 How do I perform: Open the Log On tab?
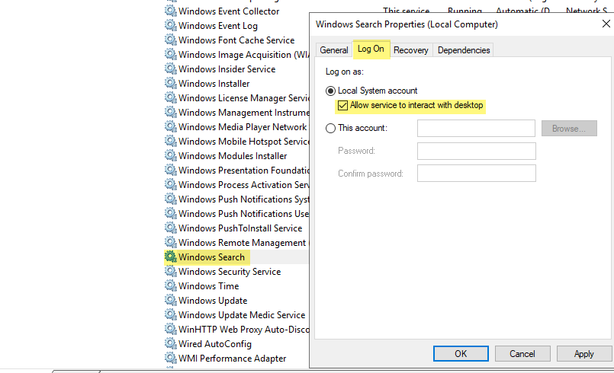[x=371, y=49]
